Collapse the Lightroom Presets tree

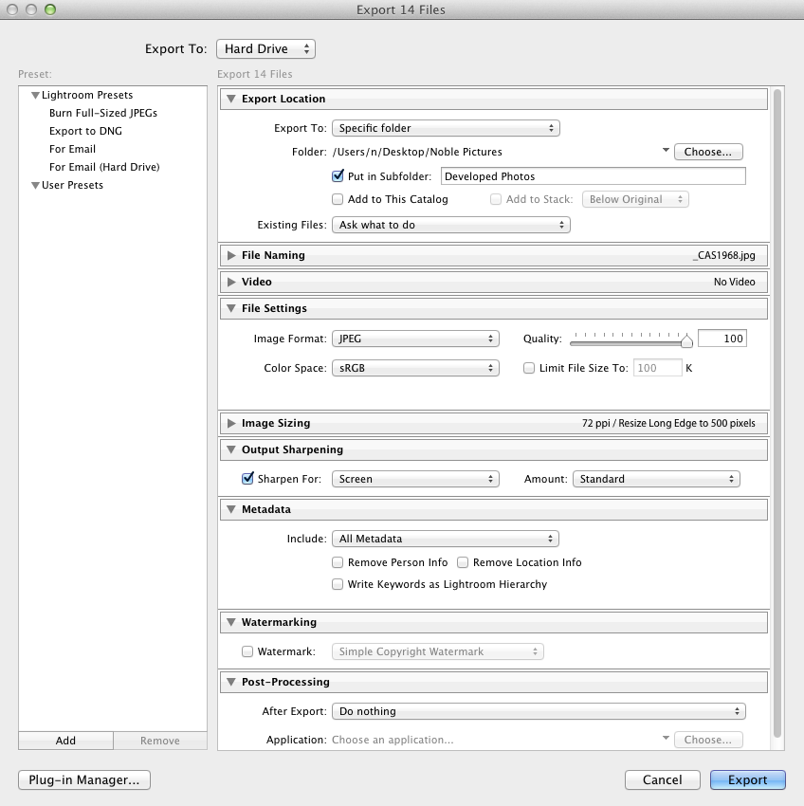click(x=36, y=95)
